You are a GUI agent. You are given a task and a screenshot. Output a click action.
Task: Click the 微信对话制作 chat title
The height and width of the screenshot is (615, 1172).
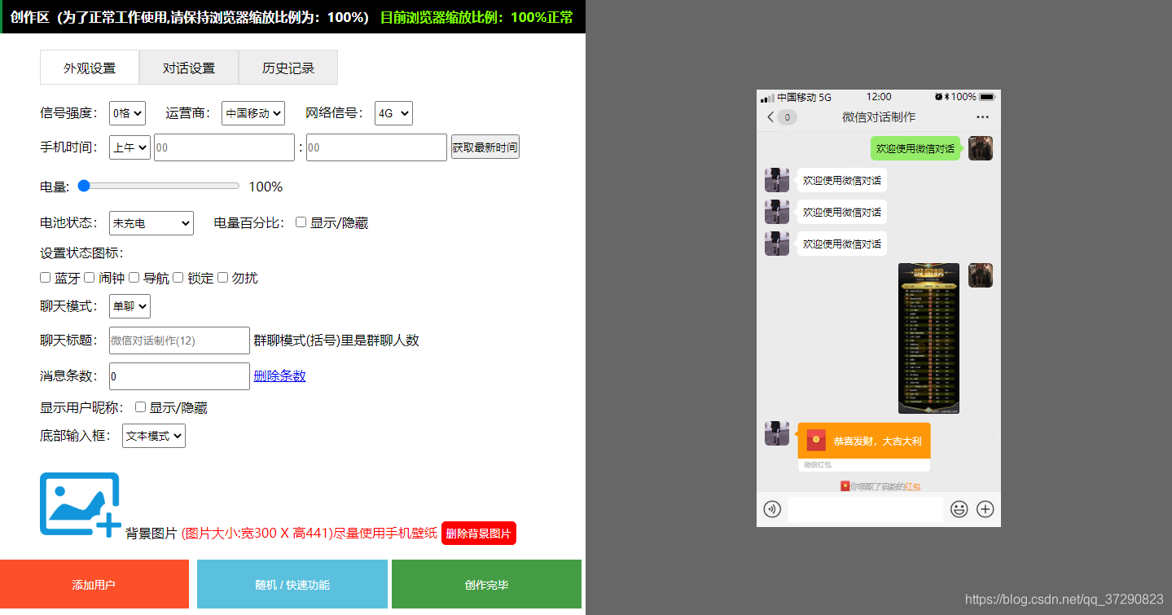click(879, 117)
